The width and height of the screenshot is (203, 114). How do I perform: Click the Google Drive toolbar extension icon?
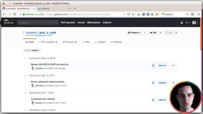[152, 14]
